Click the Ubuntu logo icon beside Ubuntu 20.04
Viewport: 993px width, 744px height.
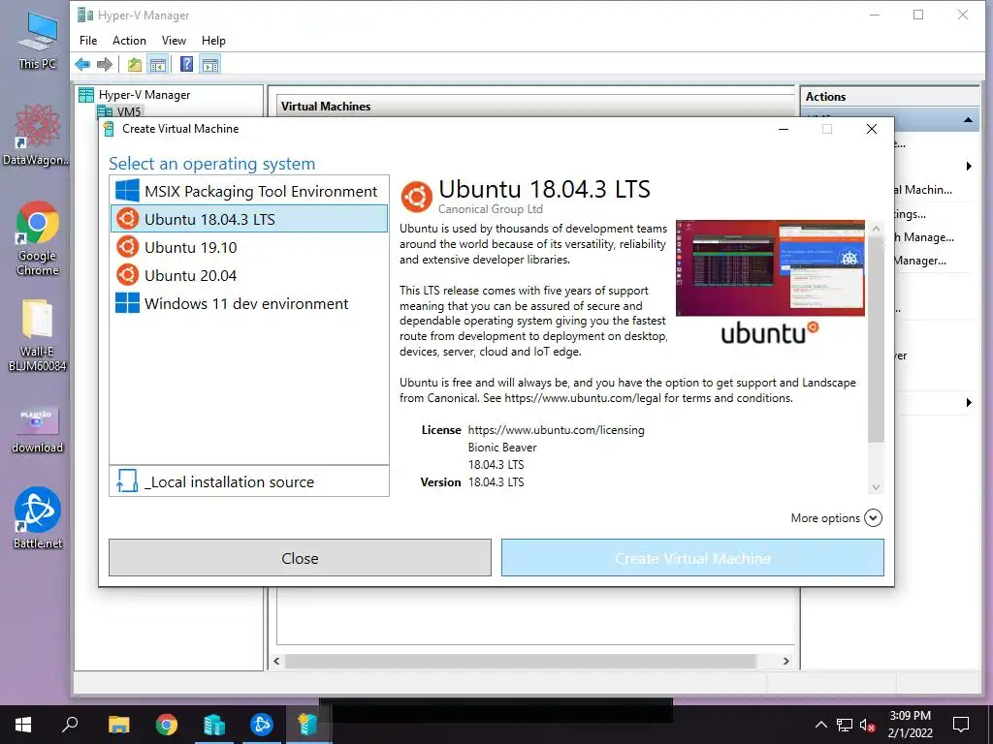127,275
